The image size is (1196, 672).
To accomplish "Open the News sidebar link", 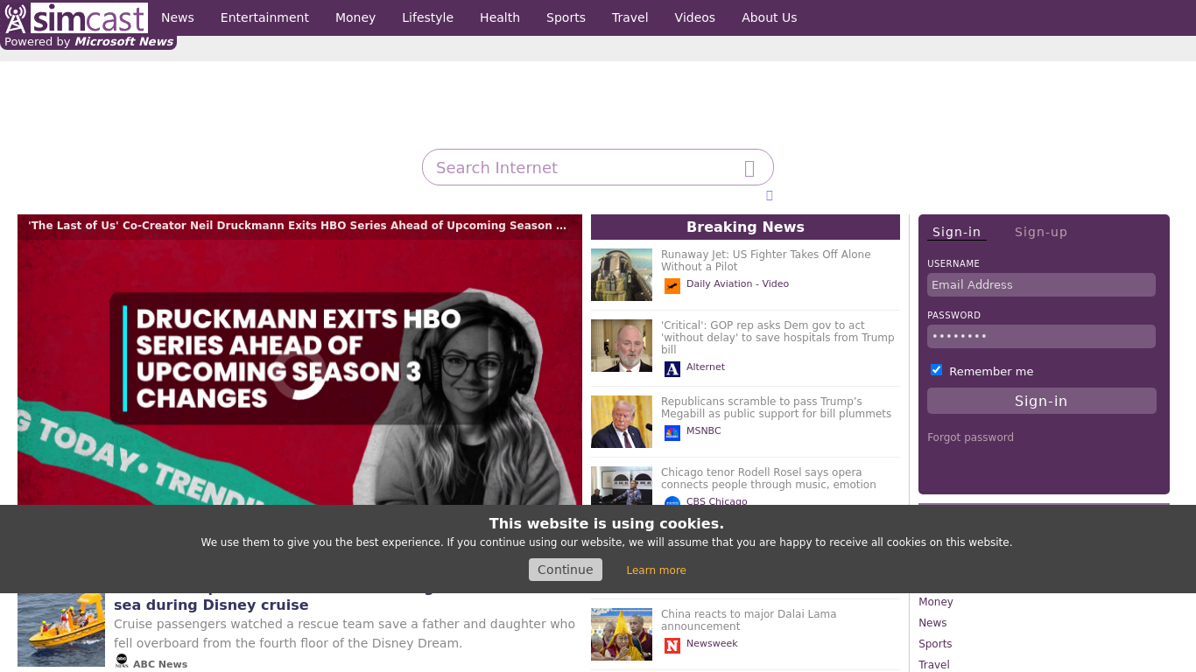I will pyautogui.click(x=932, y=623).
